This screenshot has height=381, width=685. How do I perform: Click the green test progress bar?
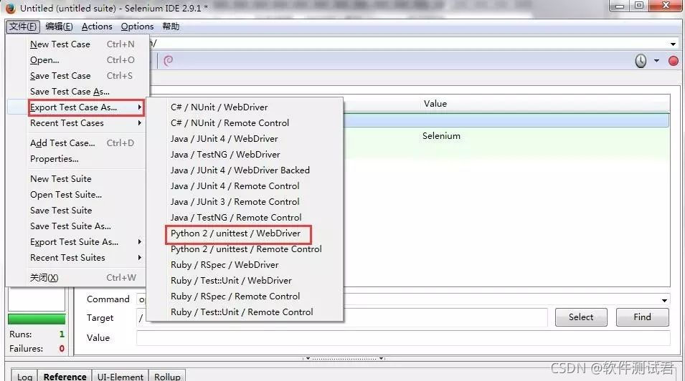[x=37, y=319]
